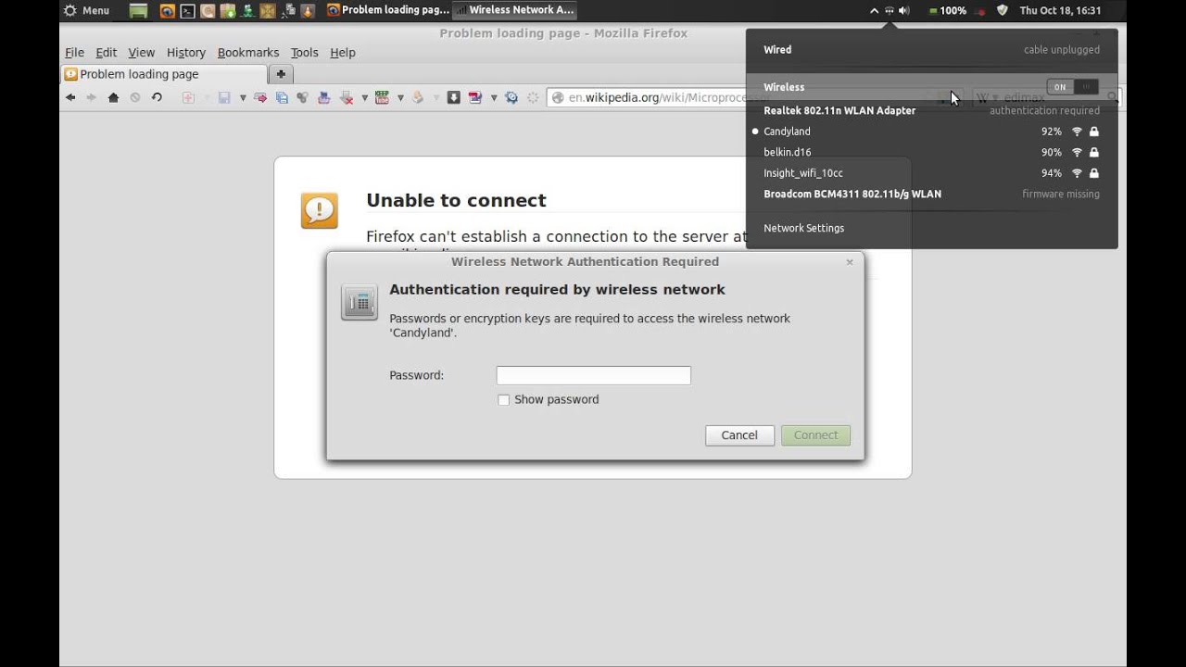Viewport: 1186px width, 667px height.
Task: Open the File menu
Action: [74, 53]
